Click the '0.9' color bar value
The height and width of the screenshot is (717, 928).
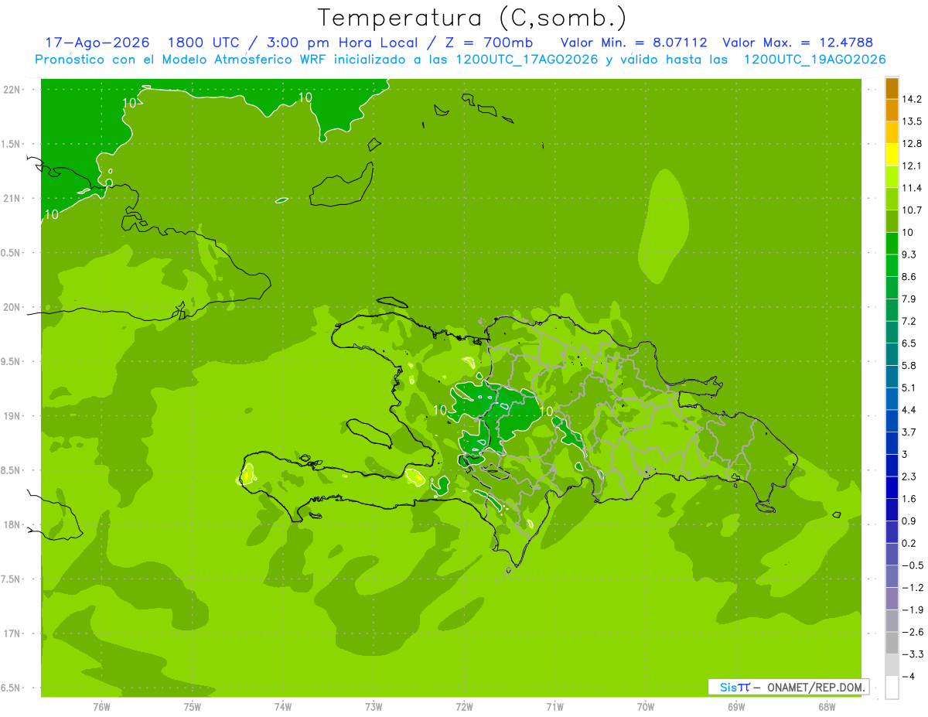[x=909, y=521]
